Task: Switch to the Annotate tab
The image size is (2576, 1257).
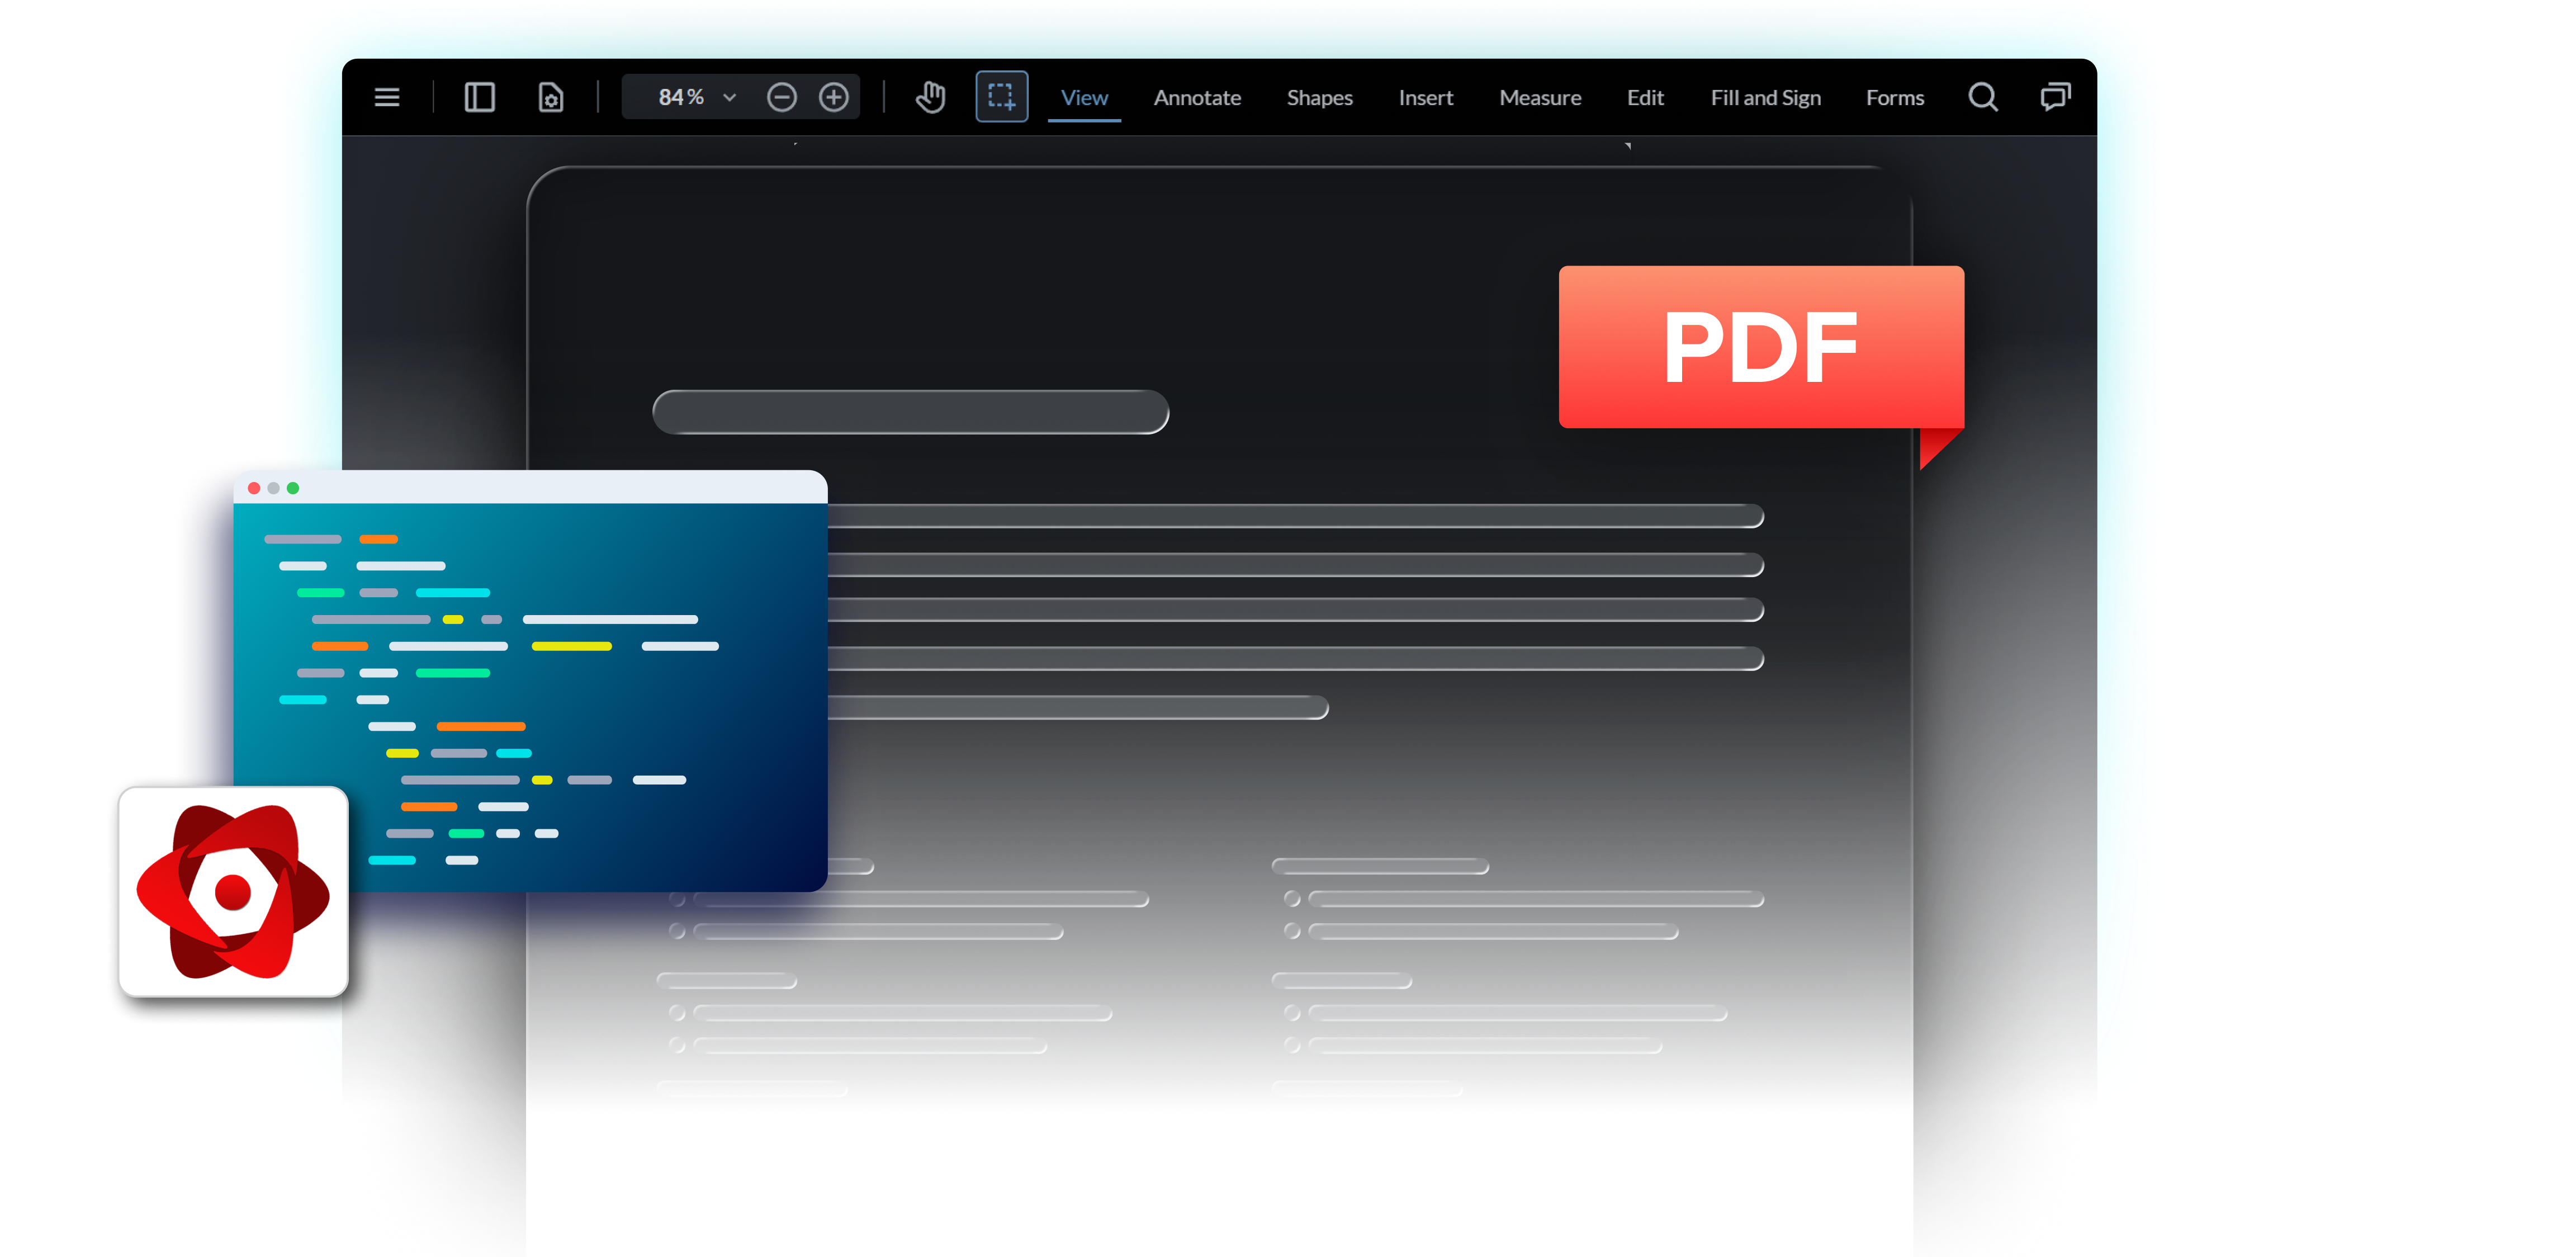Action: pos(1197,97)
